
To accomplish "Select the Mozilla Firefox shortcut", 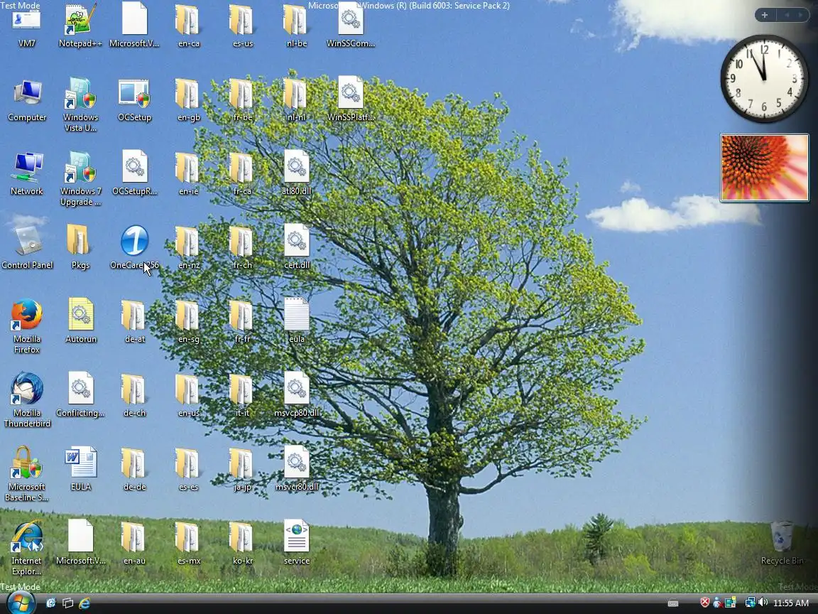I will [26, 326].
